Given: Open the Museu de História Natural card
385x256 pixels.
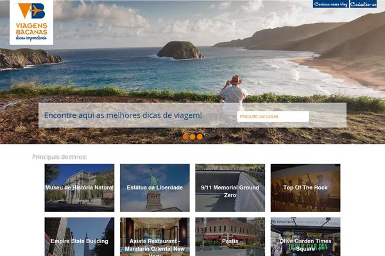Looking at the screenshot, I should click(80, 188).
